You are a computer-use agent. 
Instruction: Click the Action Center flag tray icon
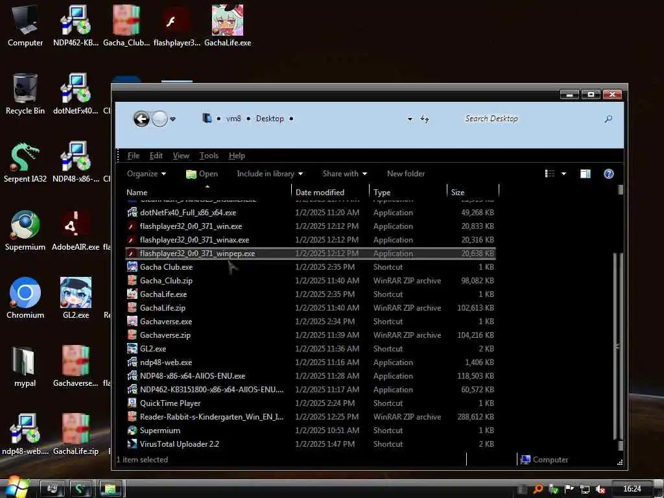point(569,489)
